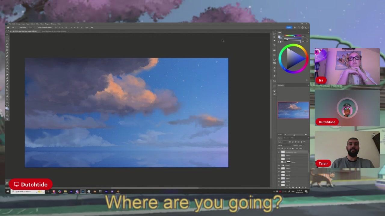Toggle visibility of Group 1
This screenshot has height=216, width=385.
[x=279, y=165]
